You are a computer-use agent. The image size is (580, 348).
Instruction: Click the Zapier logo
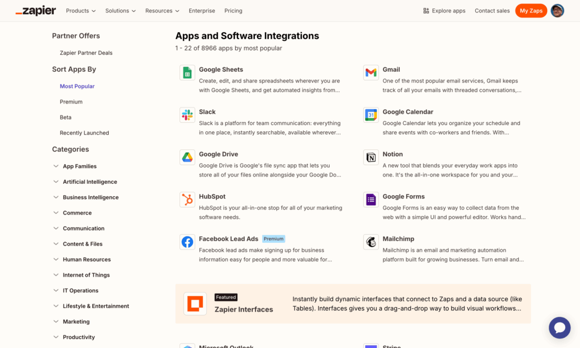[x=36, y=11]
